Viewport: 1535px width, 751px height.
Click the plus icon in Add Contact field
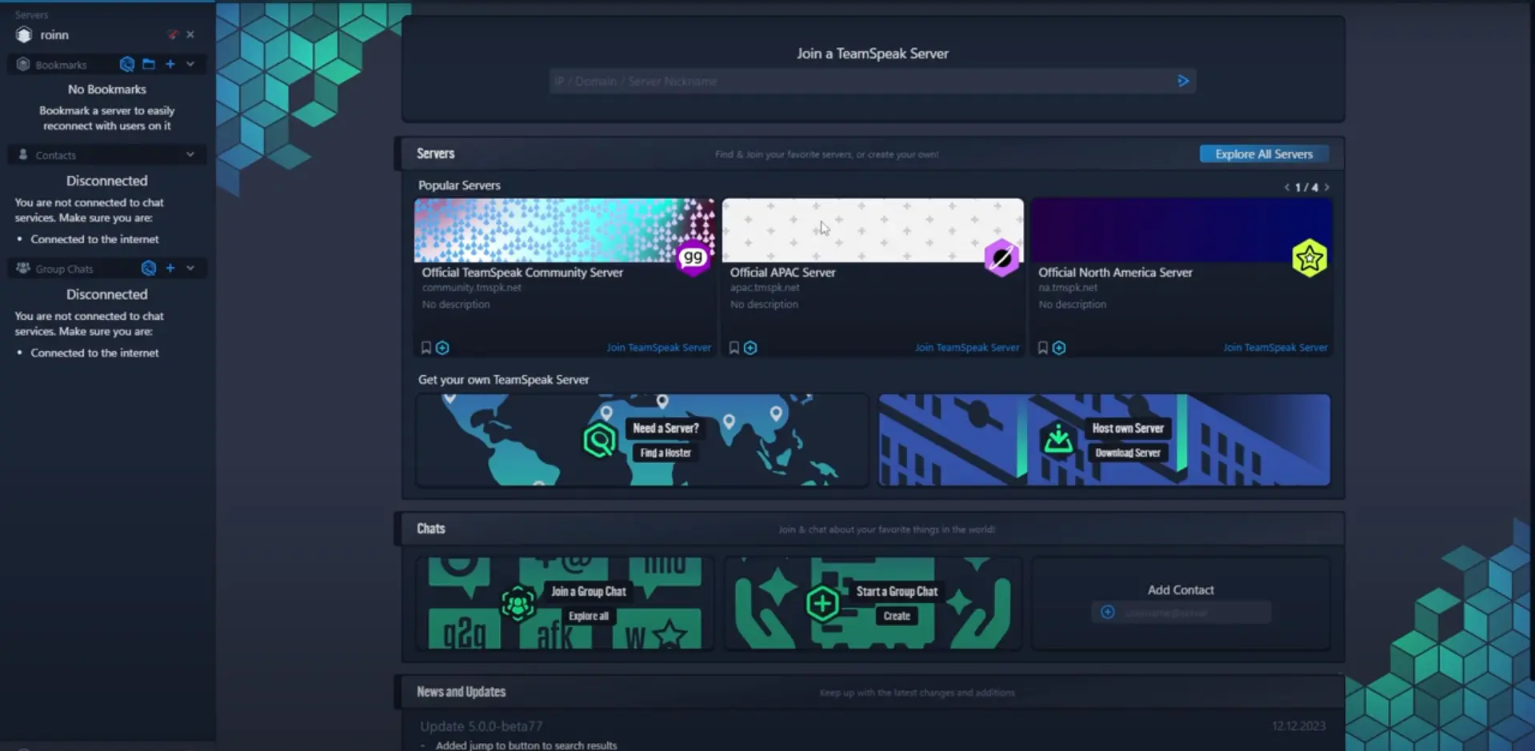click(x=1108, y=613)
